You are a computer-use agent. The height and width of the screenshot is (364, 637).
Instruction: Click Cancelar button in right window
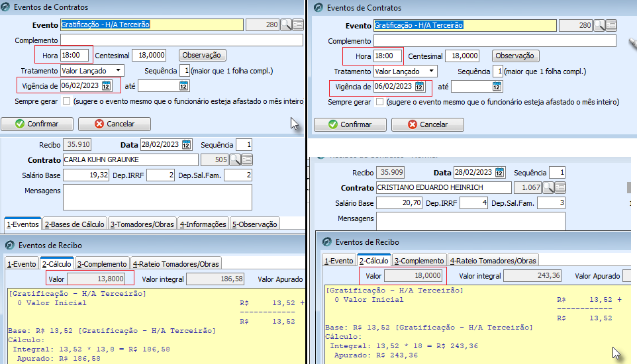428,124
